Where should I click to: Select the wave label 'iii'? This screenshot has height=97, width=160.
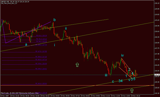tap(106, 75)
